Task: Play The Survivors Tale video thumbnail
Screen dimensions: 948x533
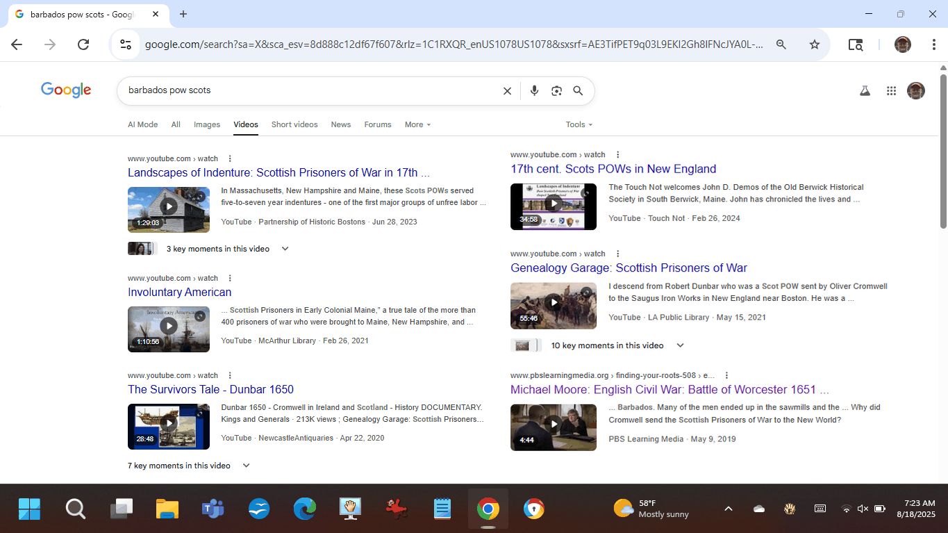Action: coord(169,426)
